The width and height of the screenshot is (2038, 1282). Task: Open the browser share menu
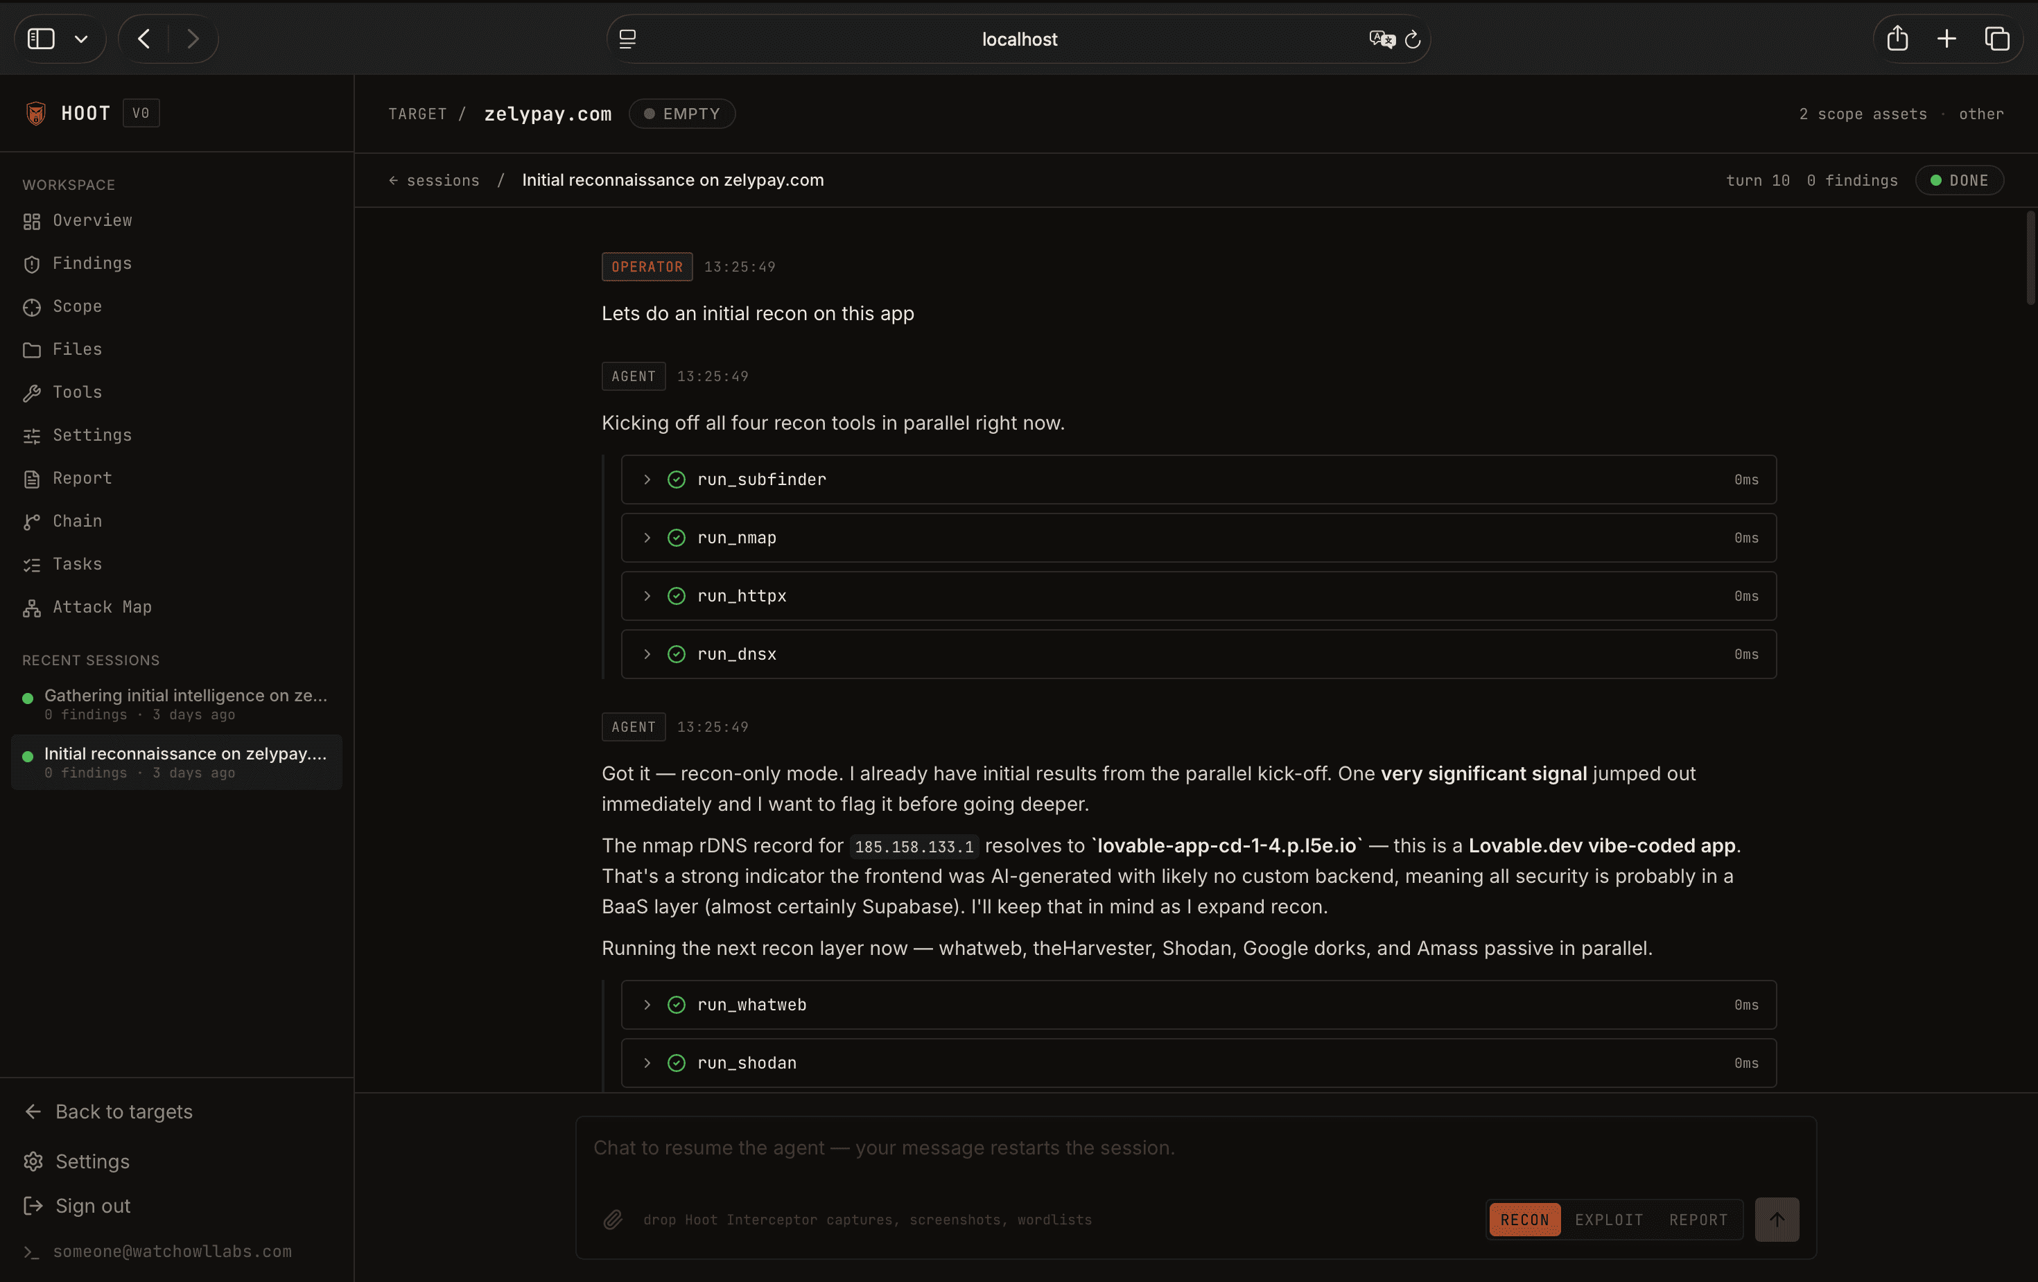click(x=1897, y=38)
